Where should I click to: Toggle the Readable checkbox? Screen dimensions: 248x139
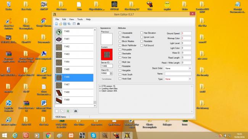142,41
